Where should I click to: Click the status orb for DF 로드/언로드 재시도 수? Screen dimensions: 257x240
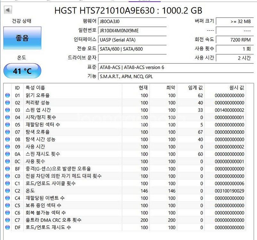click(8, 228)
